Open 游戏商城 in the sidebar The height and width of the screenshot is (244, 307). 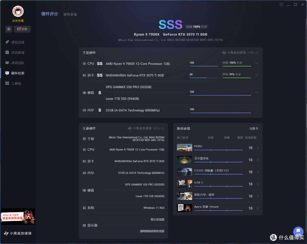pos(18,52)
